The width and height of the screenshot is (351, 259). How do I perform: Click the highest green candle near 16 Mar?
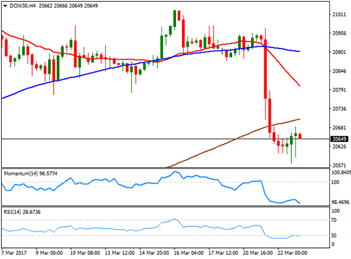[x=174, y=19]
